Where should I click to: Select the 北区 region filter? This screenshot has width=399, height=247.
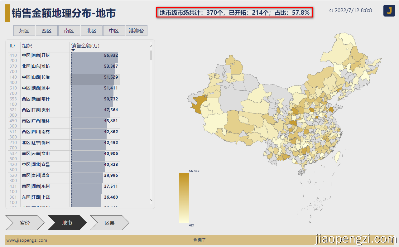(x=91, y=31)
